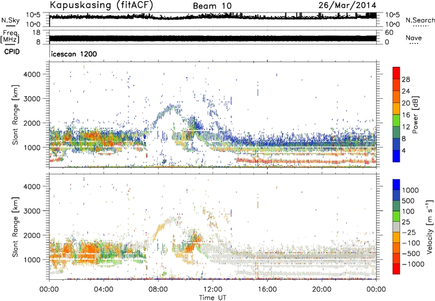Screen dimensions: 435x301
Task: Click the '-1000' tick on the velocity colorbar
Action: 413,264
